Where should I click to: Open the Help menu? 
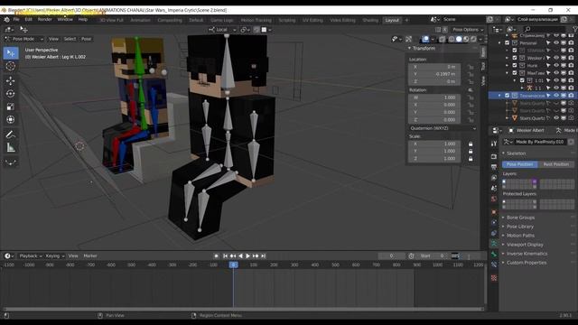[83, 20]
